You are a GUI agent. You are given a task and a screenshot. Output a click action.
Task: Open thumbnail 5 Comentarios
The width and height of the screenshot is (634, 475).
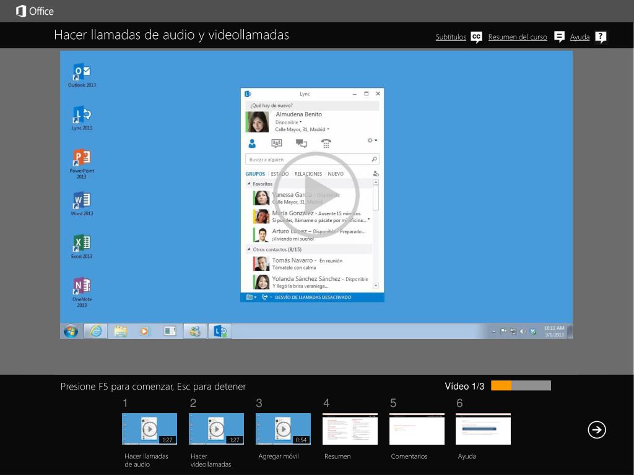point(417,429)
